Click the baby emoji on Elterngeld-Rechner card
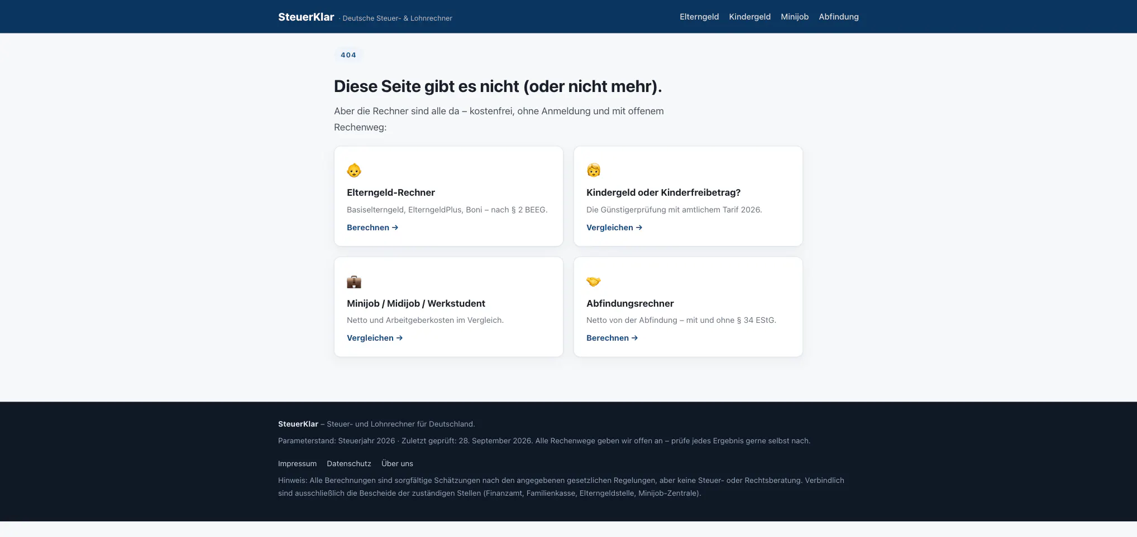This screenshot has width=1137, height=537. pos(354,170)
